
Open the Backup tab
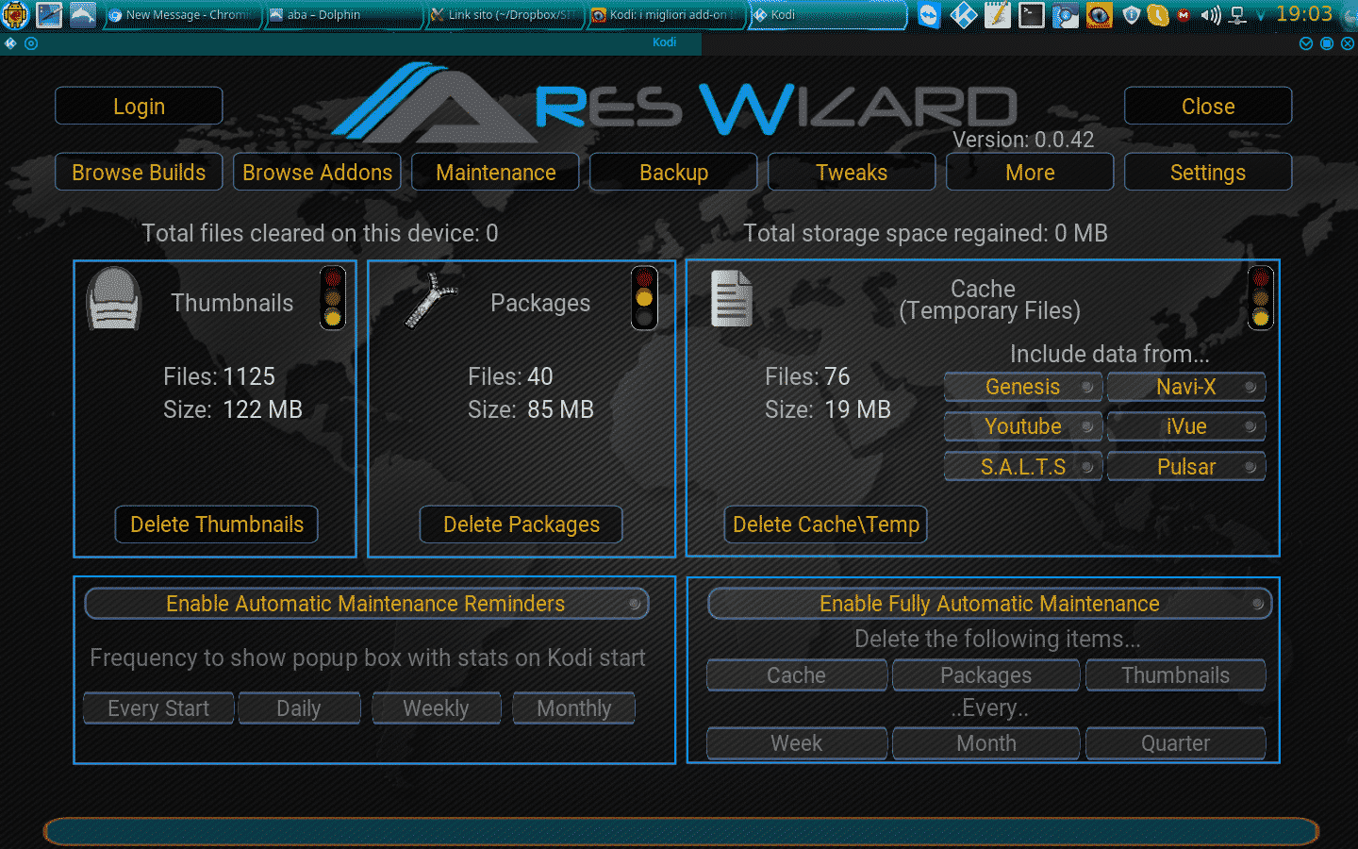pos(673,172)
